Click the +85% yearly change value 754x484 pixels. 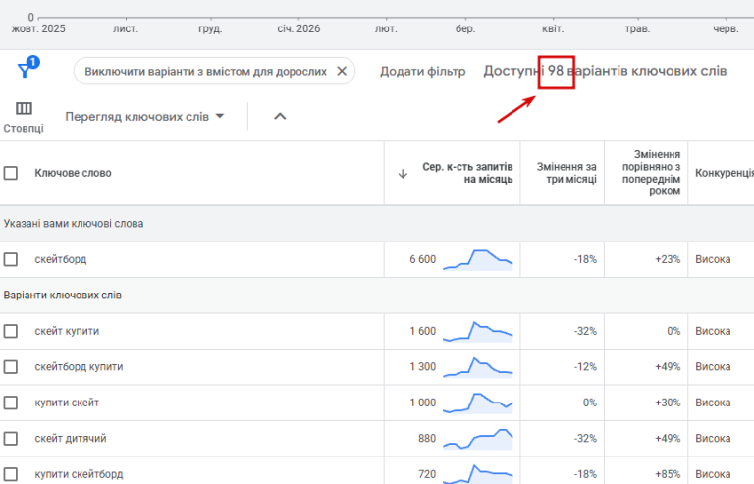(668, 474)
